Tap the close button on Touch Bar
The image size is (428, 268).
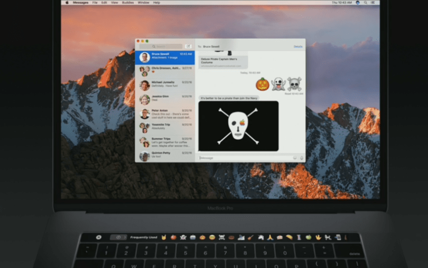(99, 237)
